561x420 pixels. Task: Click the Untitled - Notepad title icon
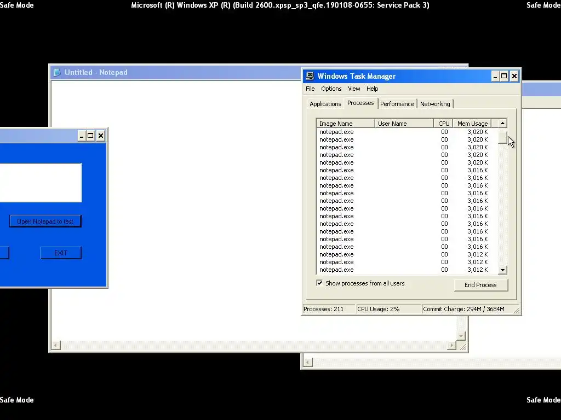coord(57,73)
